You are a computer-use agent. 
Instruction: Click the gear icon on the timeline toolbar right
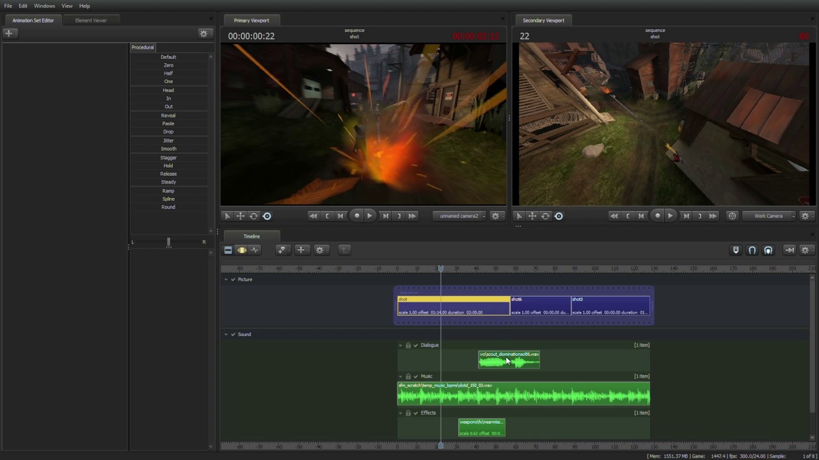pyautogui.click(x=805, y=250)
